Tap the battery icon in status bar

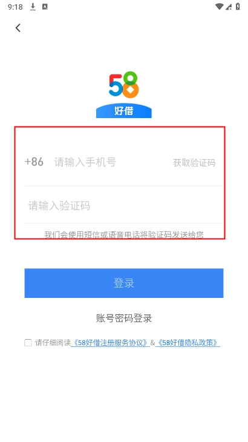[x=238, y=7]
